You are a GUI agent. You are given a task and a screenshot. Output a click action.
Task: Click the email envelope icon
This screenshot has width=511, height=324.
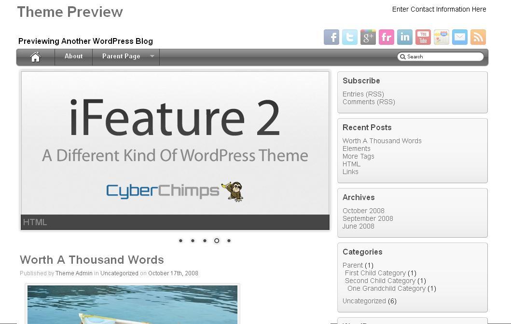click(460, 37)
